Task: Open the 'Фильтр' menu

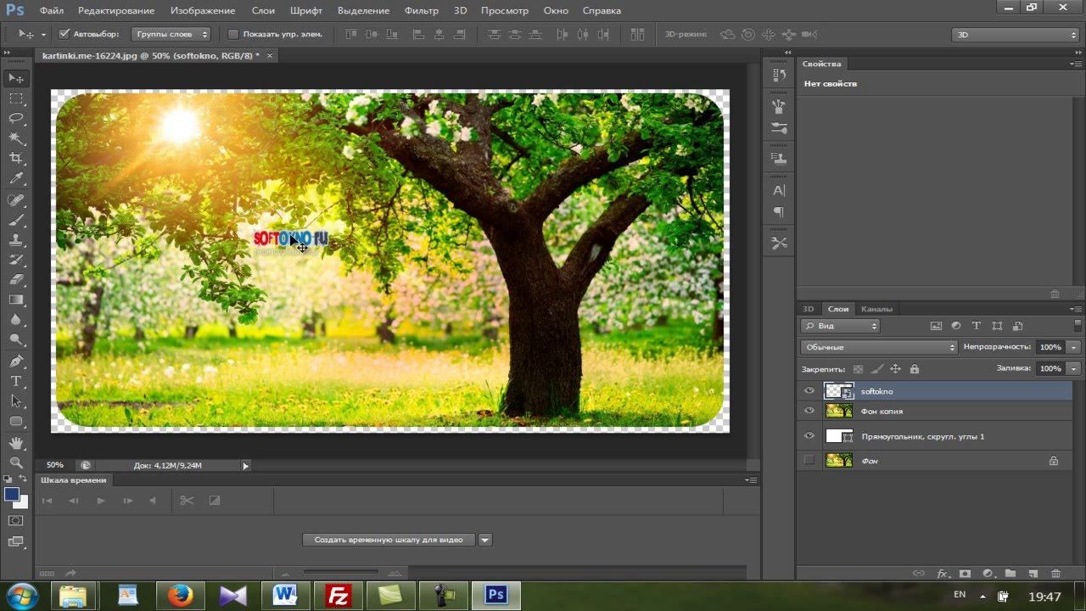Action: point(422,11)
